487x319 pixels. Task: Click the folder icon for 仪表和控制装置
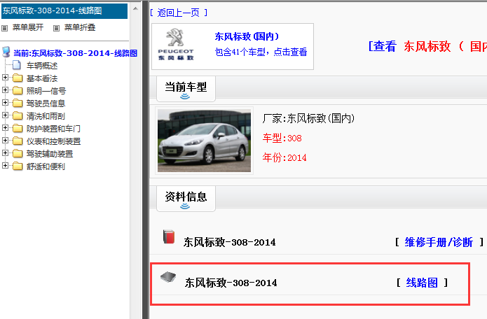(x=18, y=141)
